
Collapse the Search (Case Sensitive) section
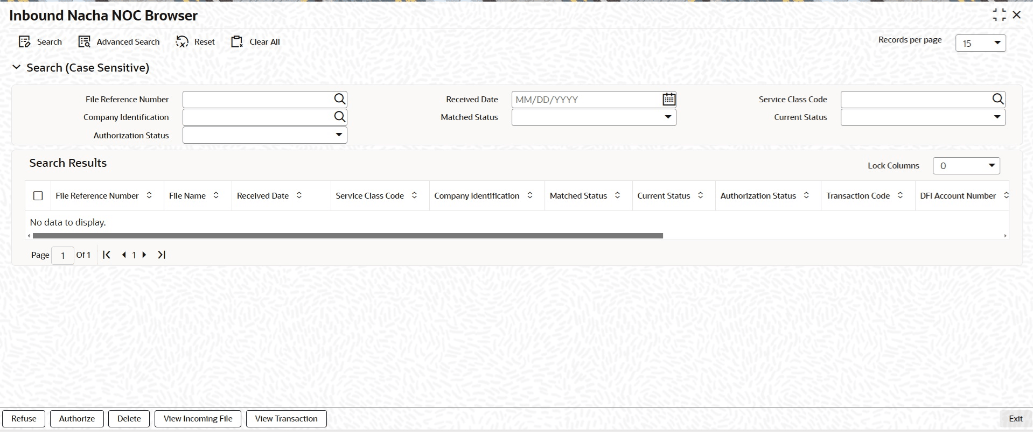click(16, 67)
